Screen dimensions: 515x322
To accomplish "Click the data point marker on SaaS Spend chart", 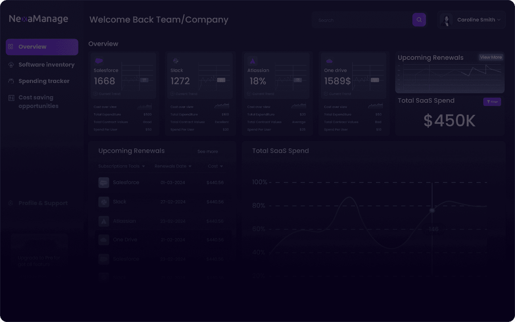I will tap(432, 210).
